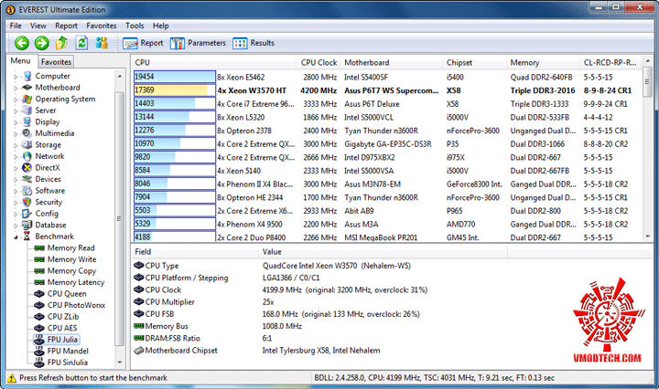The image size is (659, 389).
Task: Select CPU AES benchmark
Action: [62, 328]
